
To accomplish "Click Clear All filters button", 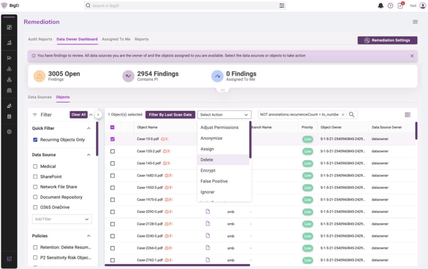I will click(78, 115).
